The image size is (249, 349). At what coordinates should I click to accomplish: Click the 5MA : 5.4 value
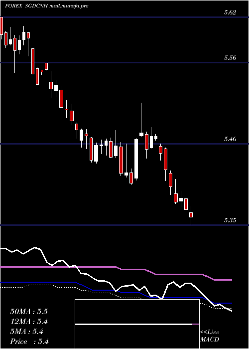point(26,332)
